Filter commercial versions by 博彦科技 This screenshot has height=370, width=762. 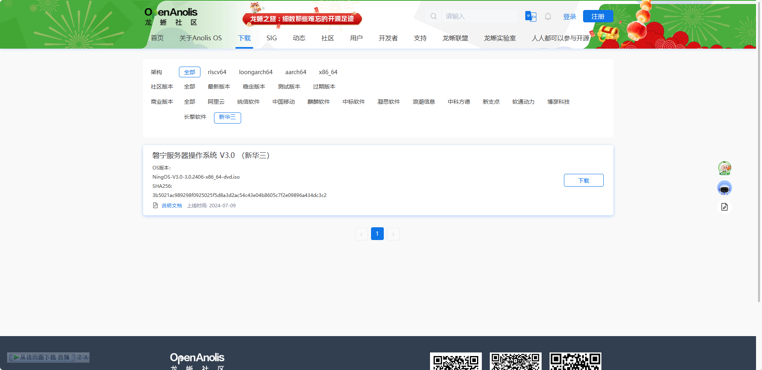pos(558,102)
